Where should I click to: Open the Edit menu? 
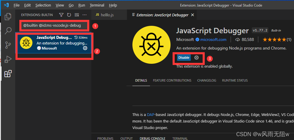pyautogui.click(x=27, y=5)
